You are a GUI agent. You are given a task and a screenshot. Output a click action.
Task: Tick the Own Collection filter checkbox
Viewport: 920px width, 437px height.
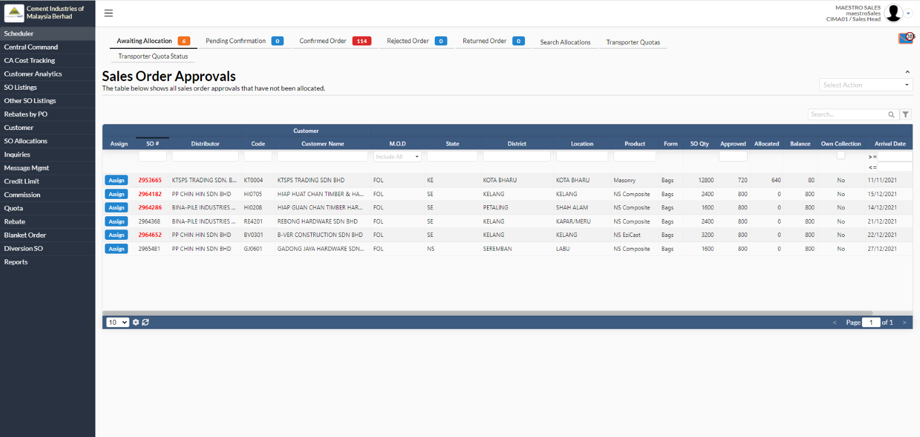point(841,155)
